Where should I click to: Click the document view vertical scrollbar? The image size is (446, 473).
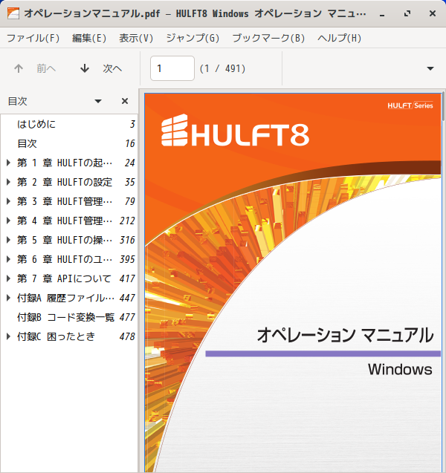click(443, 281)
